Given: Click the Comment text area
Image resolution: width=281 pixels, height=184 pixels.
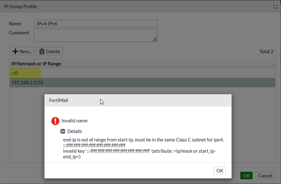Looking at the screenshot, I should (96, 35).
